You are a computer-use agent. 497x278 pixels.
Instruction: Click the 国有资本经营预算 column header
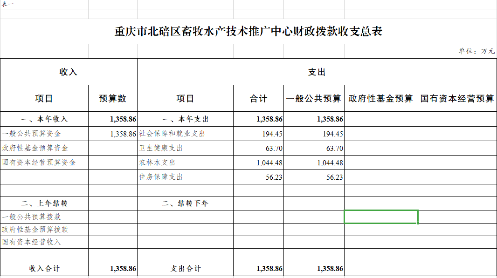click(457, 98)
